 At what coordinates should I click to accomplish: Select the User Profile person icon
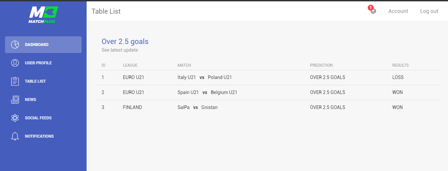click(x=15, y=63)
